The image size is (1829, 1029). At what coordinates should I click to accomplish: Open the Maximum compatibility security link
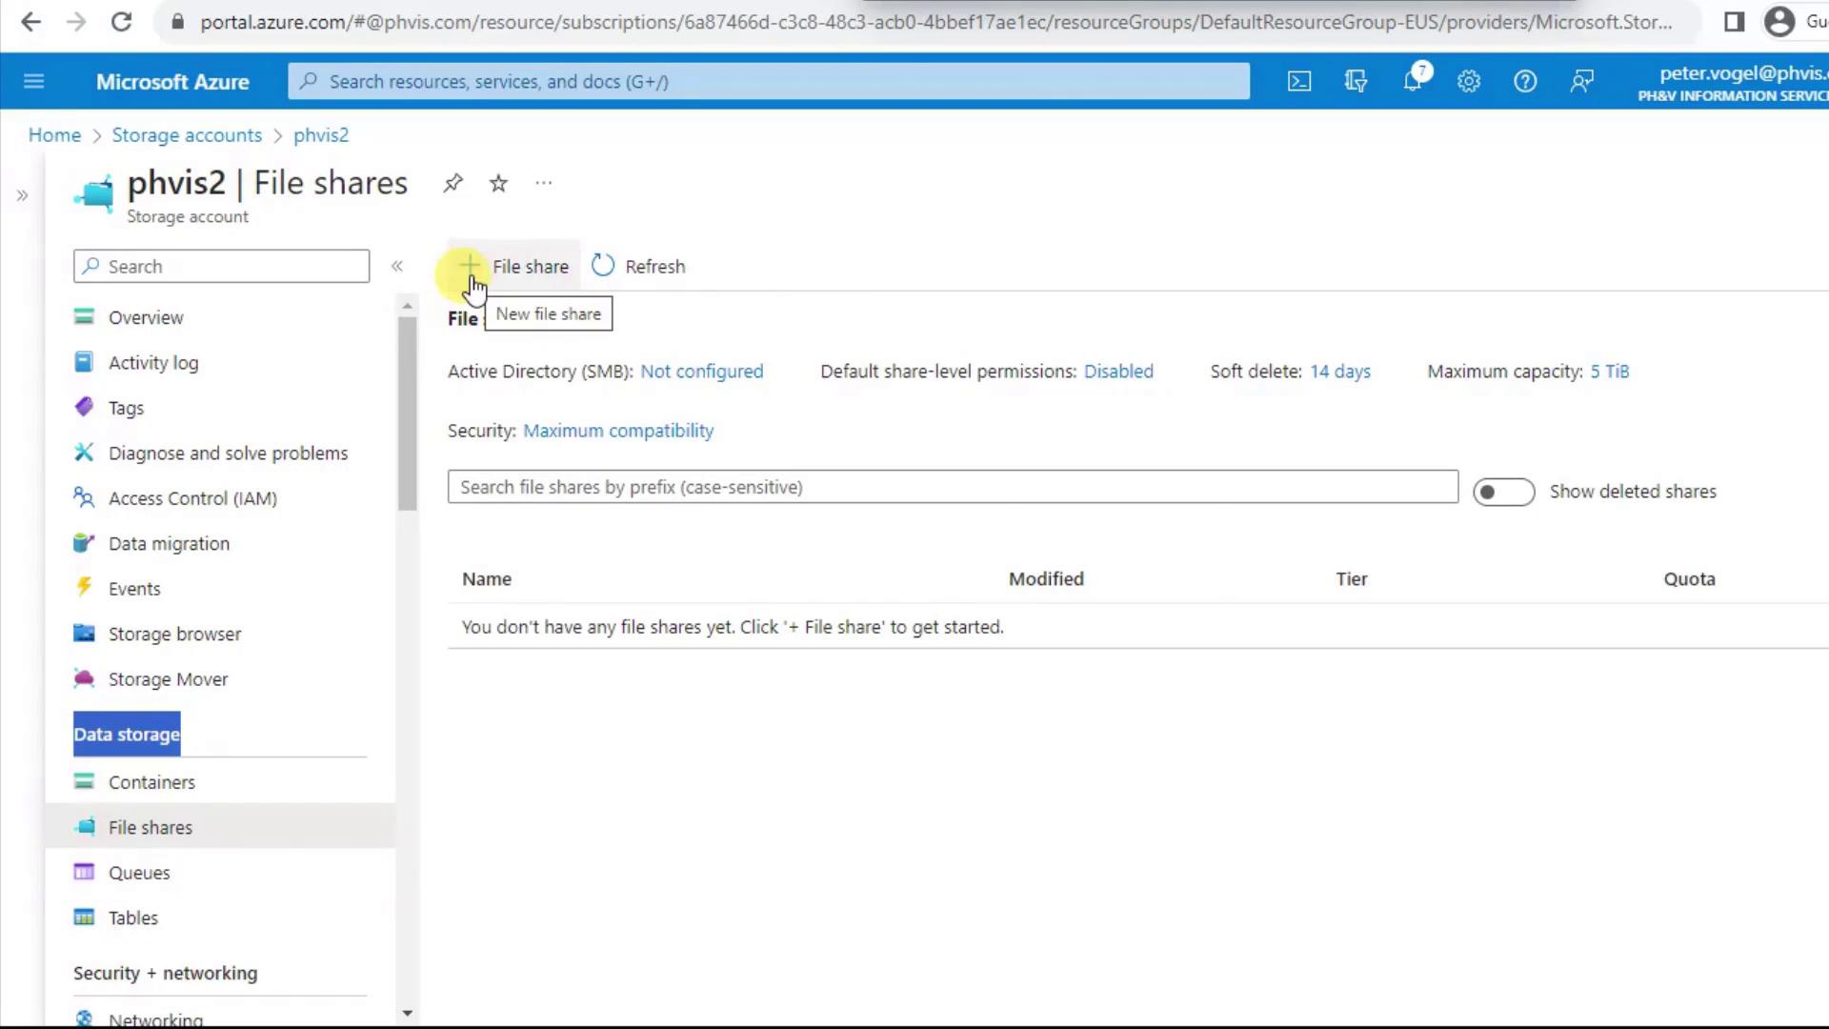point(617,431)
